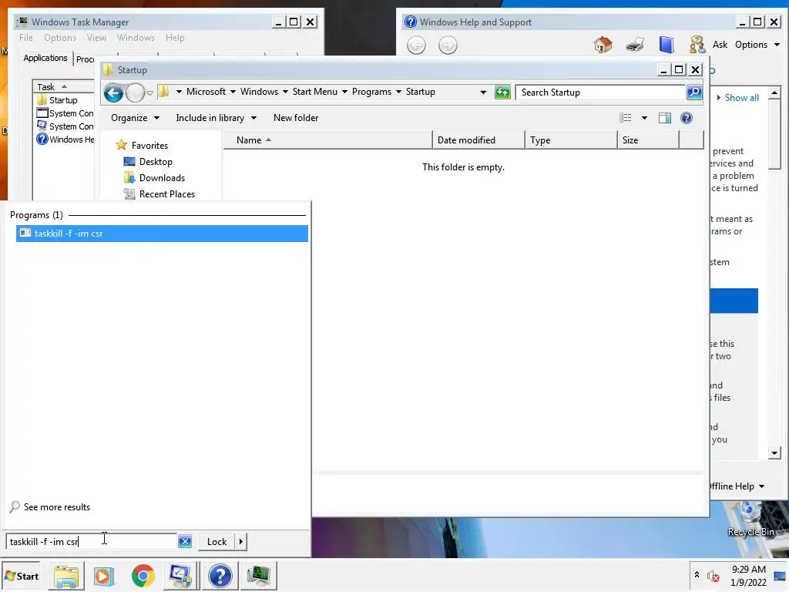The image size is (789, 592).
Task: Click the muted volume tray icon
Action: pos(713,576)
